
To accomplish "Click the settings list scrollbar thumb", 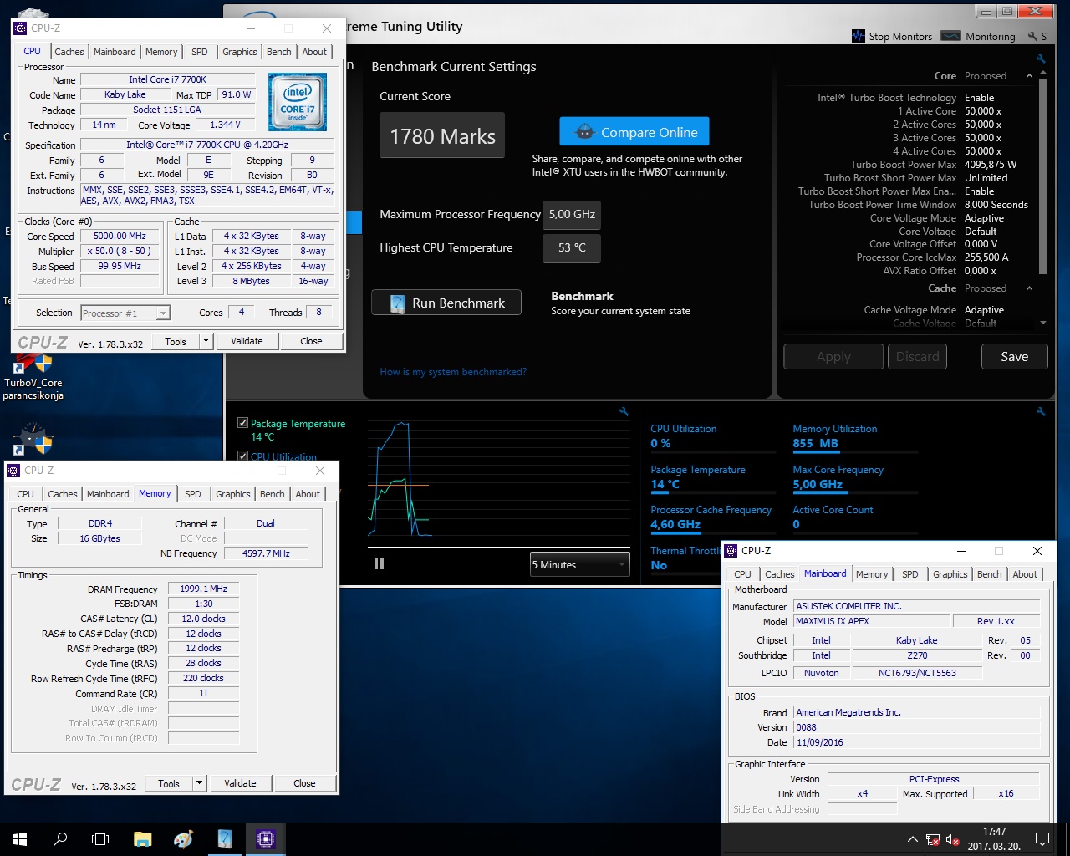I will [1042, 176].
